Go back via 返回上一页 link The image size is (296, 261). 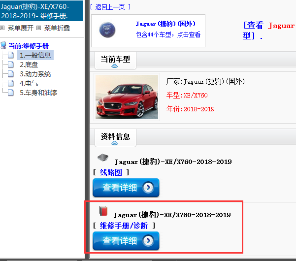110,7
